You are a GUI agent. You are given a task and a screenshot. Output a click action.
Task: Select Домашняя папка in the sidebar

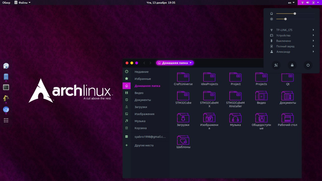(x=146, y=86)
